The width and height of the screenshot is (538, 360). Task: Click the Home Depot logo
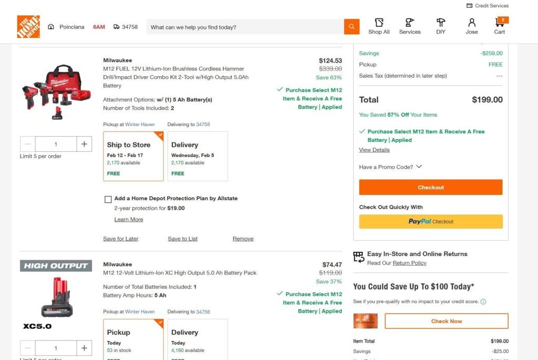pyautogui.click(x=28, y=26)
